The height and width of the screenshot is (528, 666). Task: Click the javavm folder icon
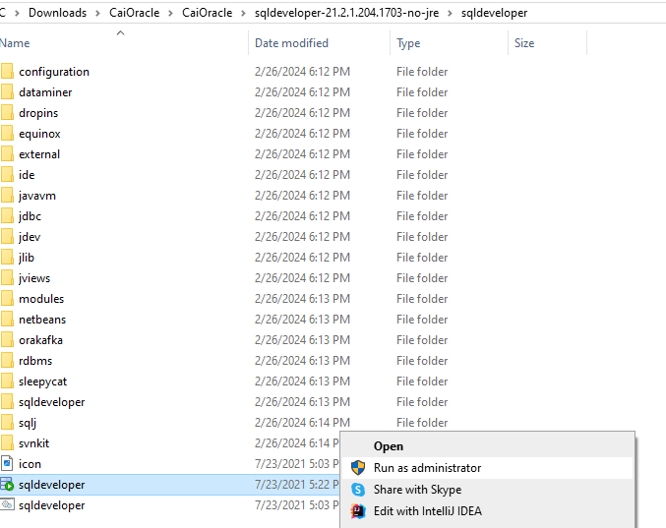(7, 196)
